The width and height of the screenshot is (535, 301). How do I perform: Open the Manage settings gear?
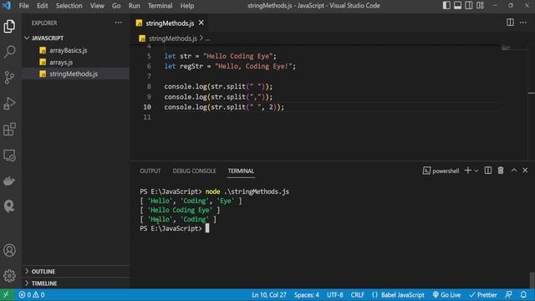tap(9, 275)
